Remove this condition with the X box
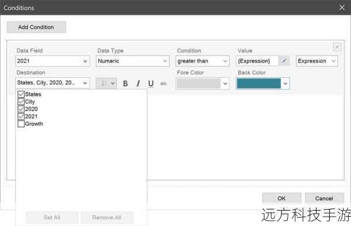The height and width of the screenshot is (226, 351). coord(337,47)
